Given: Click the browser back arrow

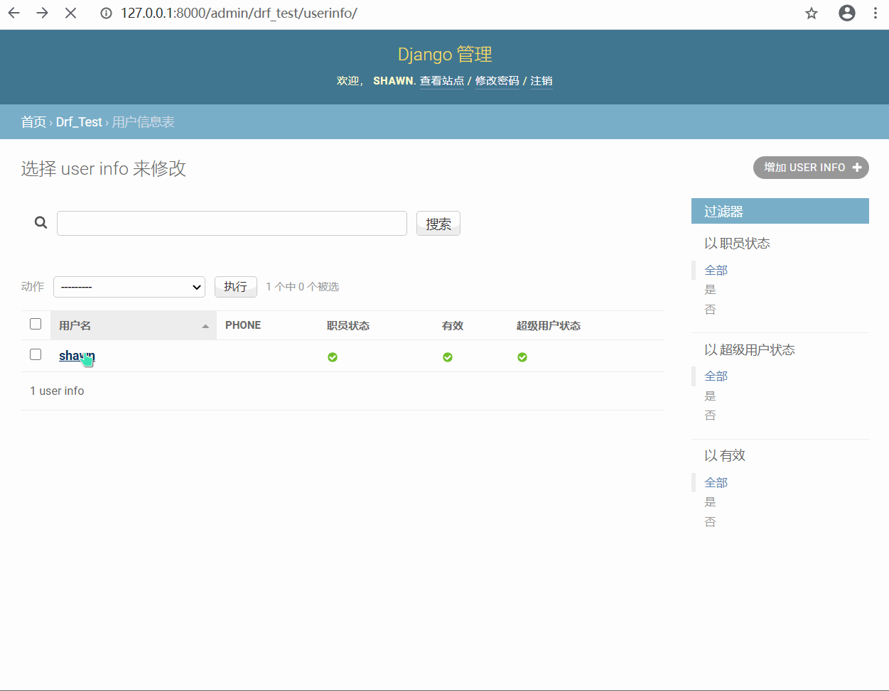Looking at the screenshot, I should (x=14, y=13).
